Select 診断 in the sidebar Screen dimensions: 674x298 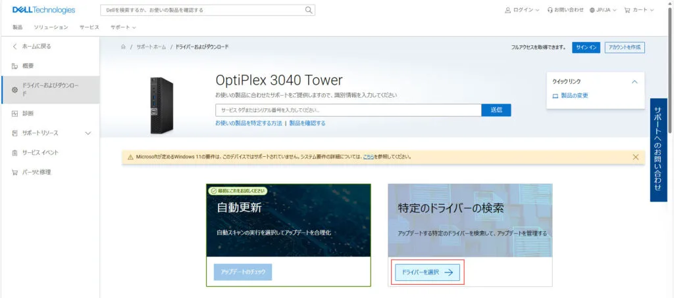28,113
